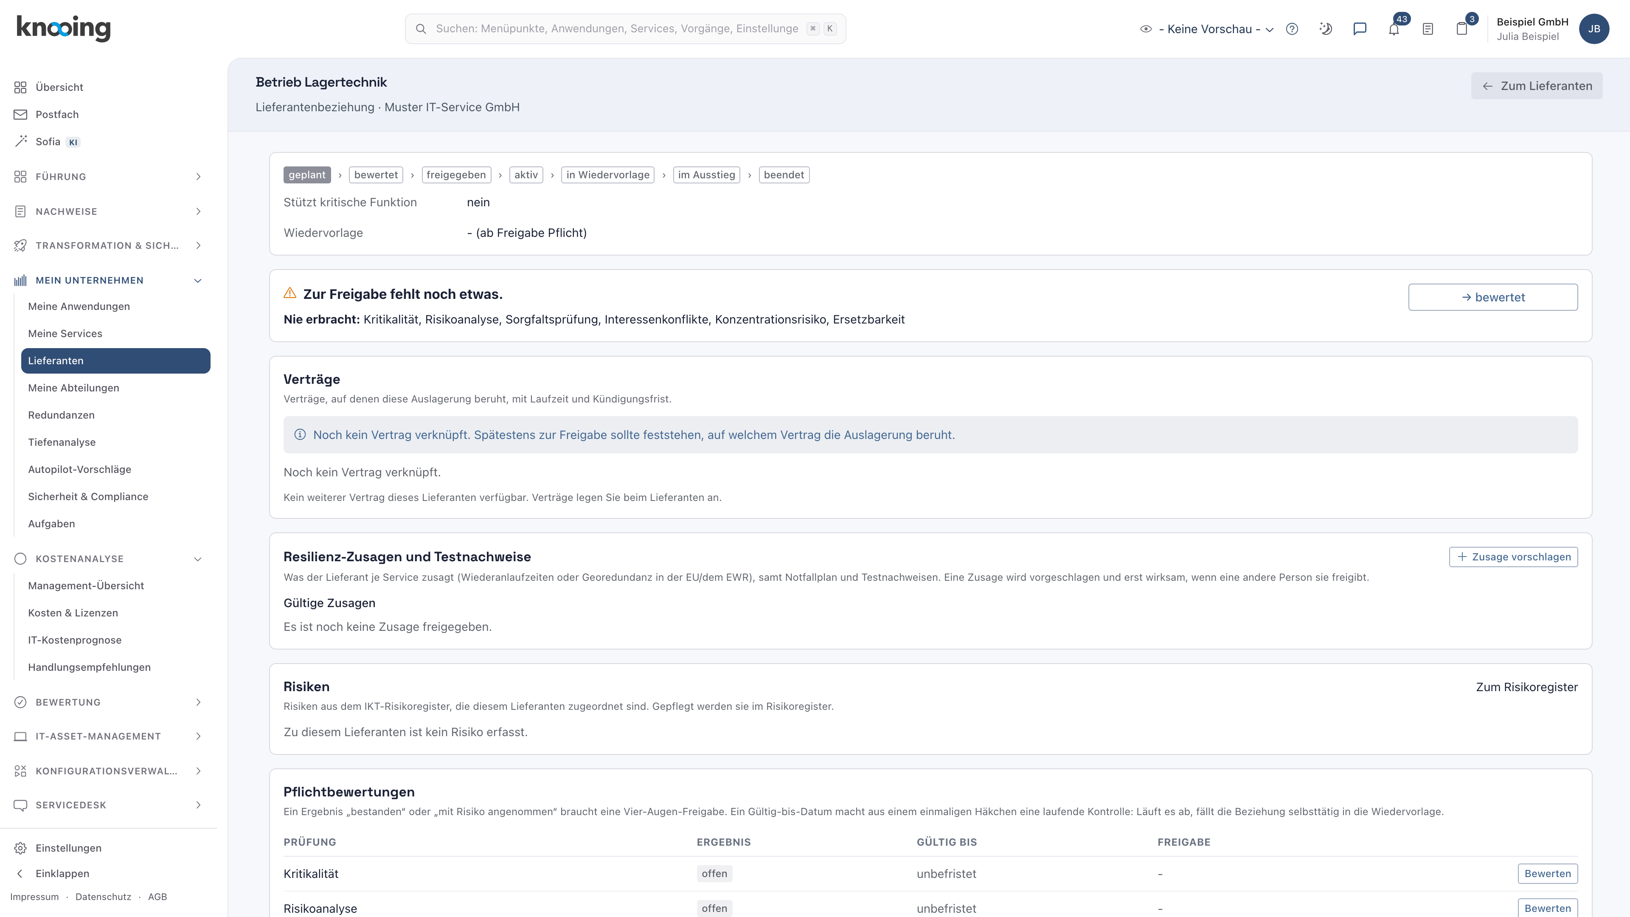Open the Keine Vorschau dropdown
The image size is (1630, 917).
pos(1216,29)
